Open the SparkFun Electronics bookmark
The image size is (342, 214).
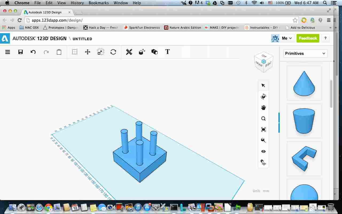click(x=142, y=28)
